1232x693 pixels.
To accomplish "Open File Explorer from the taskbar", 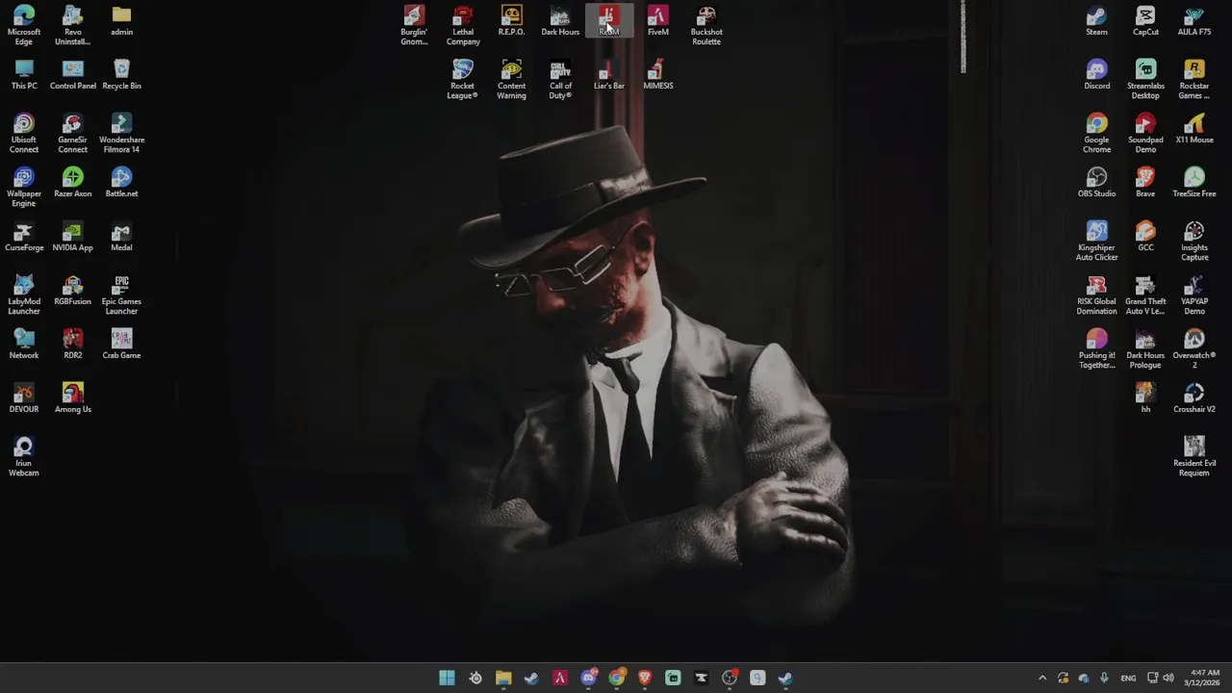I will pyautogui.click(x=503, y=678).
